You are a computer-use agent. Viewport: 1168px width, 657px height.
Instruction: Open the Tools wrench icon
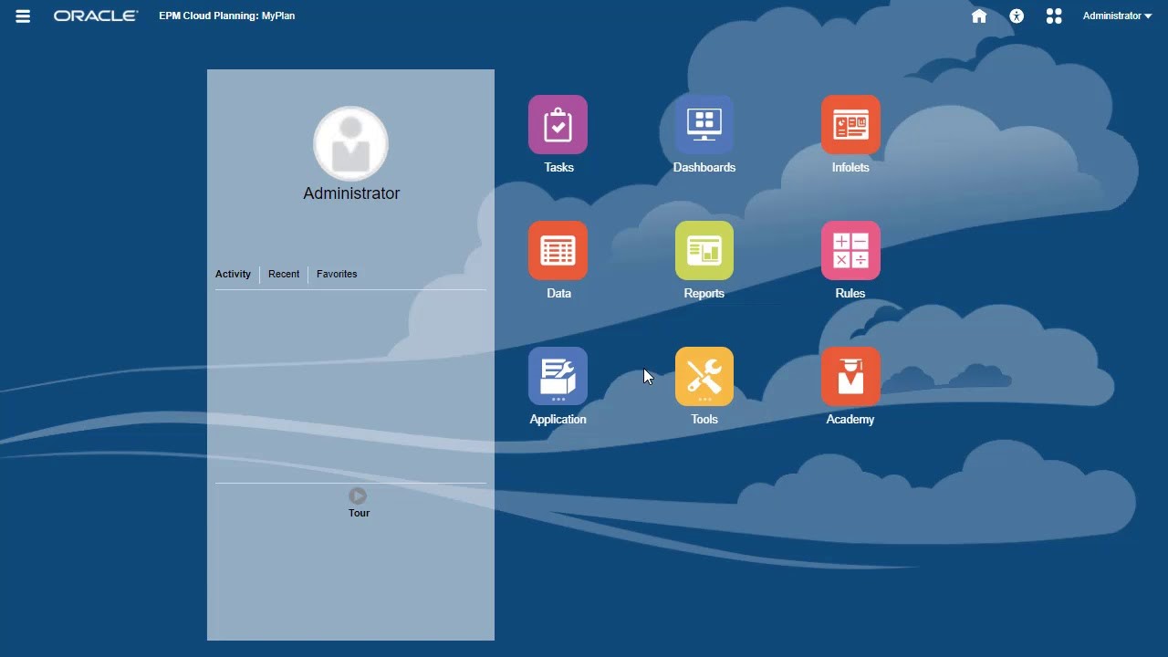(704, 376)
